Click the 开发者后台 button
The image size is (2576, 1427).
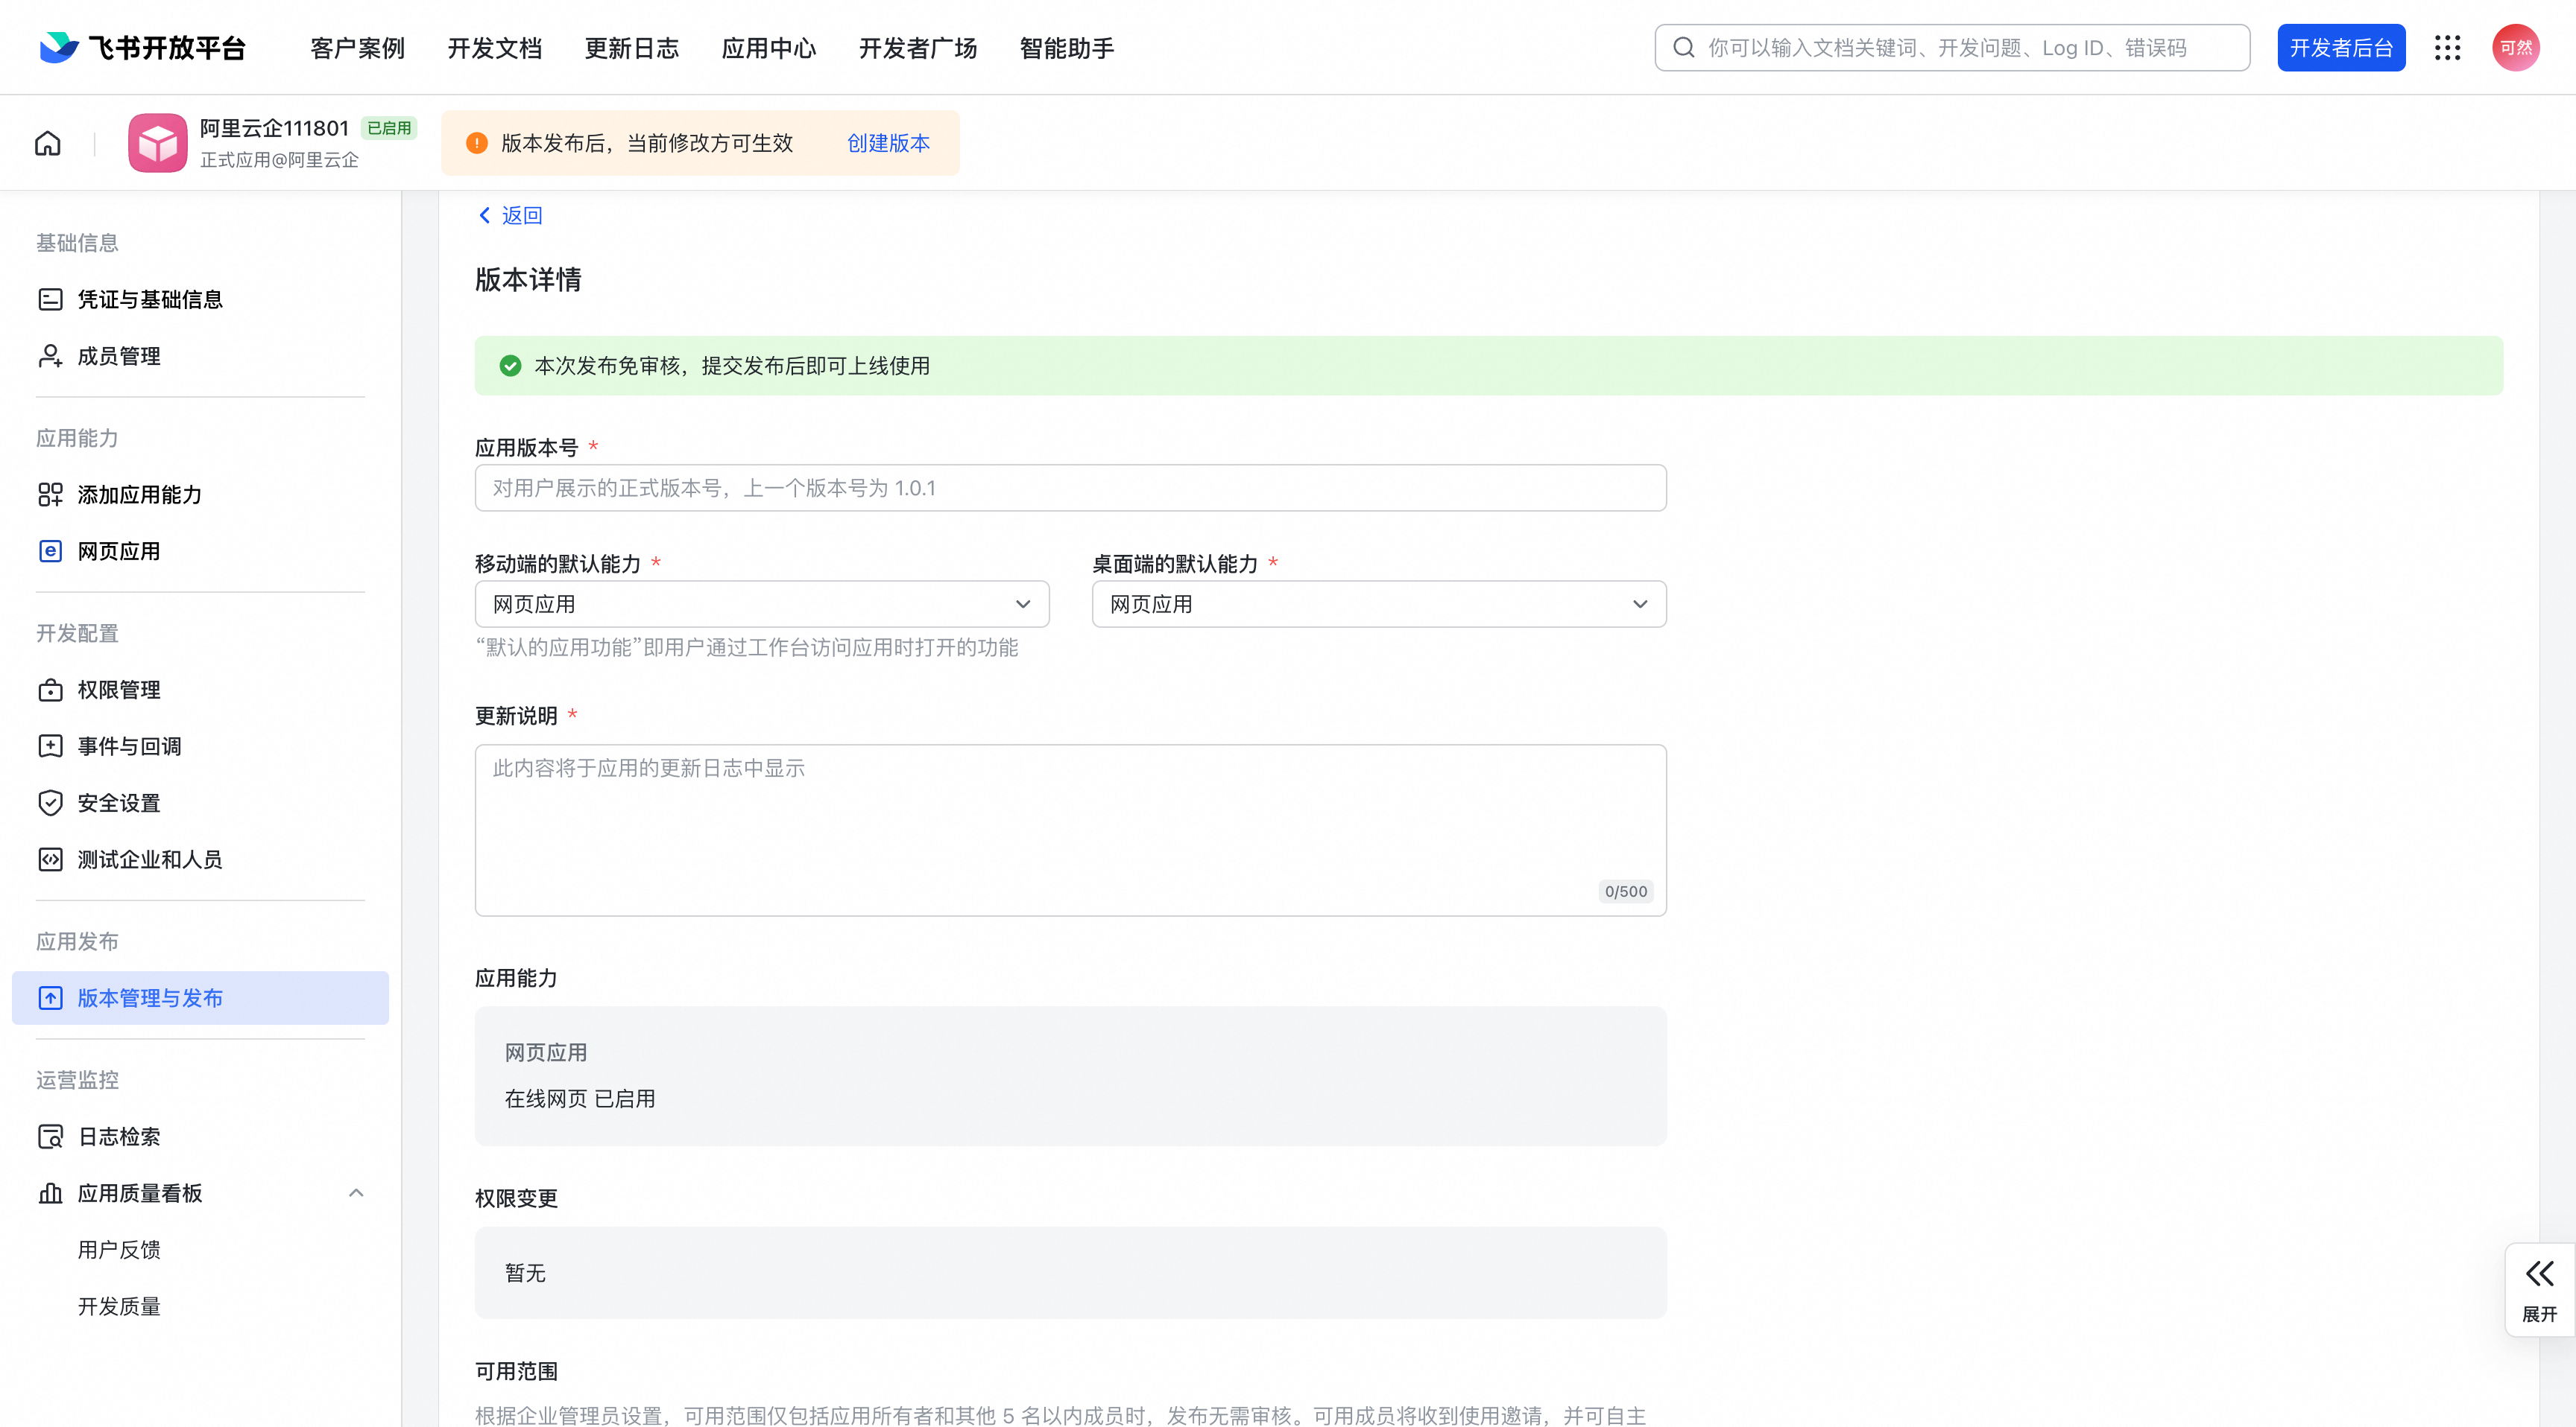(2340, 48)
